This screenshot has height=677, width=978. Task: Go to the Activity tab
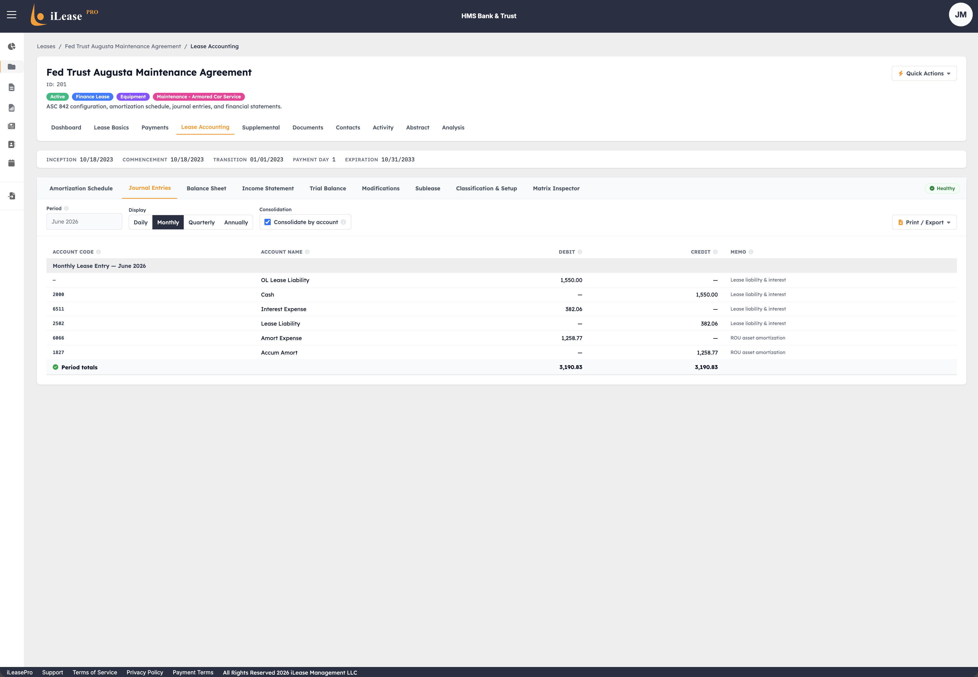[383, 128]
